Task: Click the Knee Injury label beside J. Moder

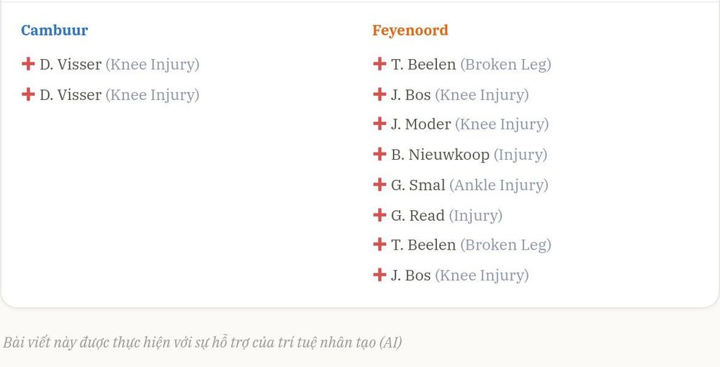Action: tap(502, 124)
